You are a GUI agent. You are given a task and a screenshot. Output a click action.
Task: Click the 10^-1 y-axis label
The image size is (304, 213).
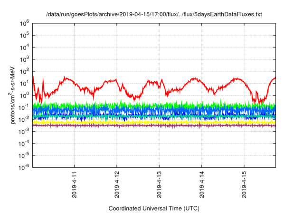click(24, 107)
